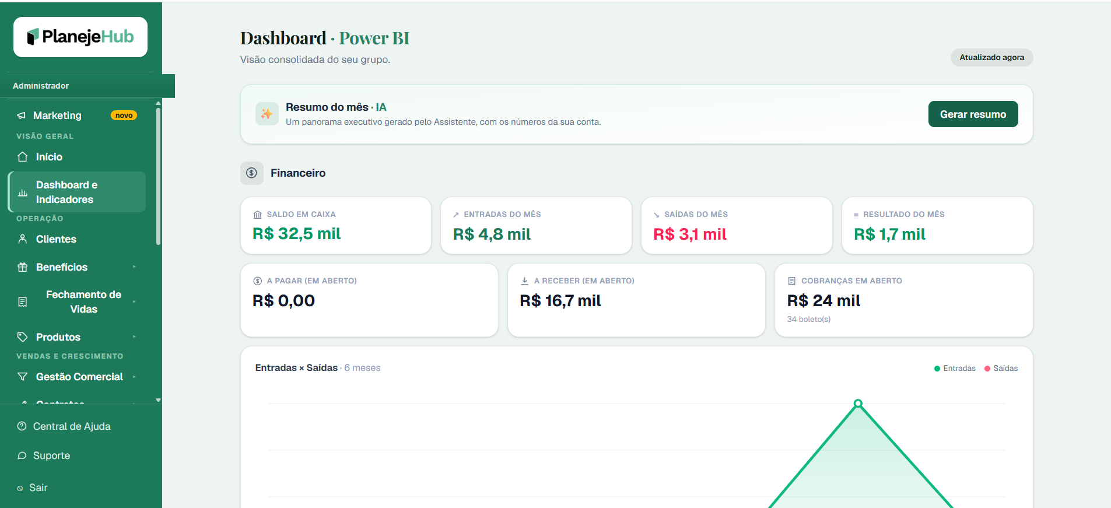Click the sparkle IA icon in Resumo do mês
The height and width of the screenshot is (508, 1111).
click(x=267, y=114)
